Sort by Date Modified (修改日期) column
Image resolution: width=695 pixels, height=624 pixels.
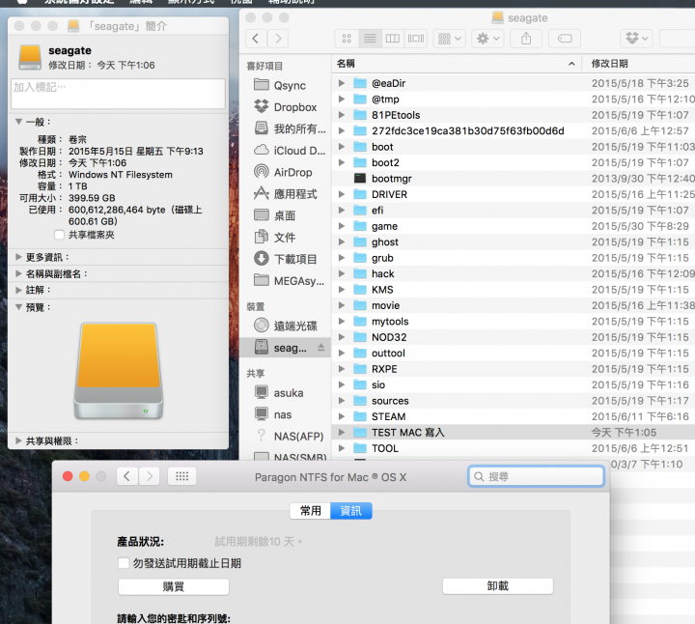(638, 64)
